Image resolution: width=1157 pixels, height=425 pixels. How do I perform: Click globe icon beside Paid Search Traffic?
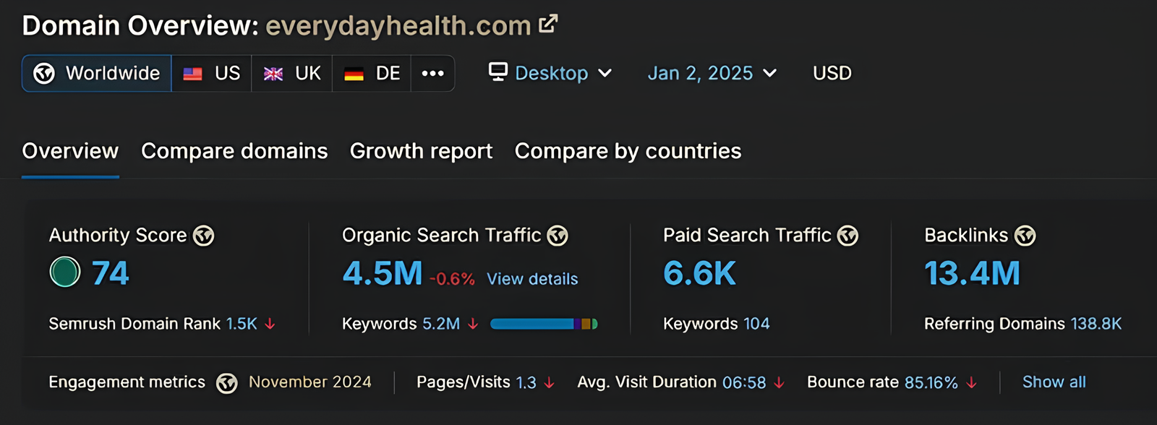coord(848,236)
